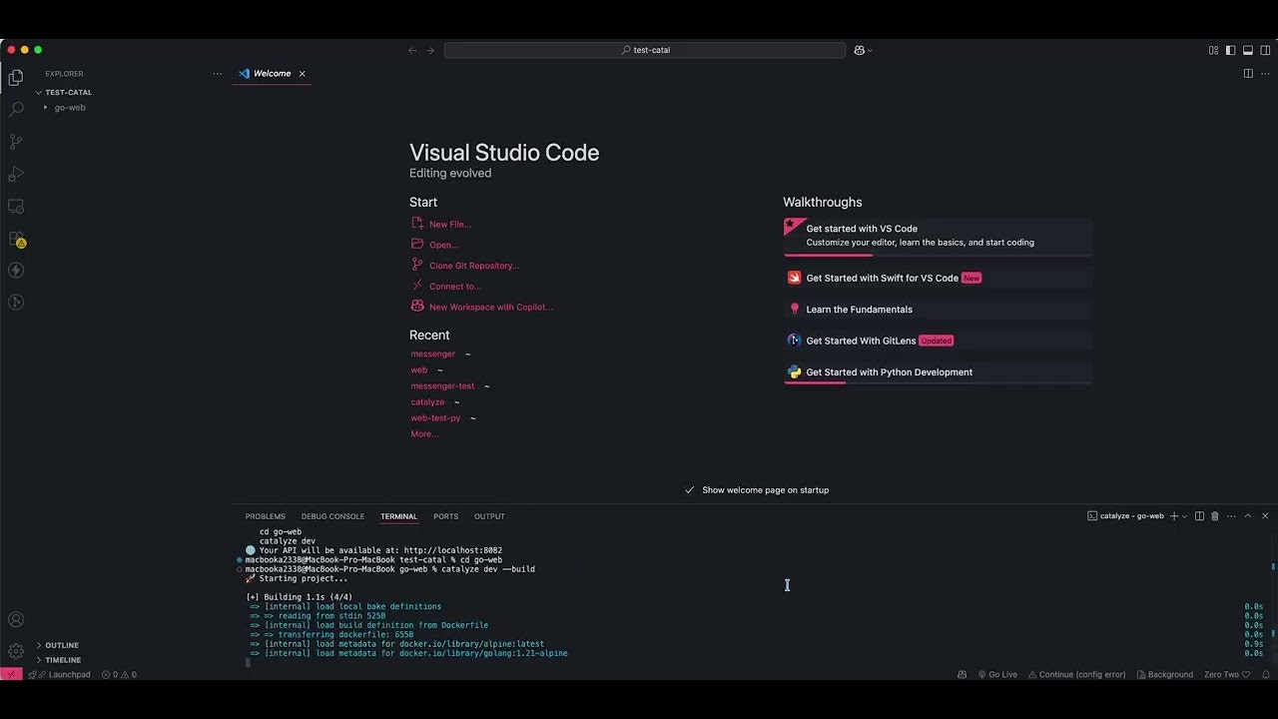Open the Remote Explorer view
The width and height of the screenshot is (1278, 719).
point(16,206)
